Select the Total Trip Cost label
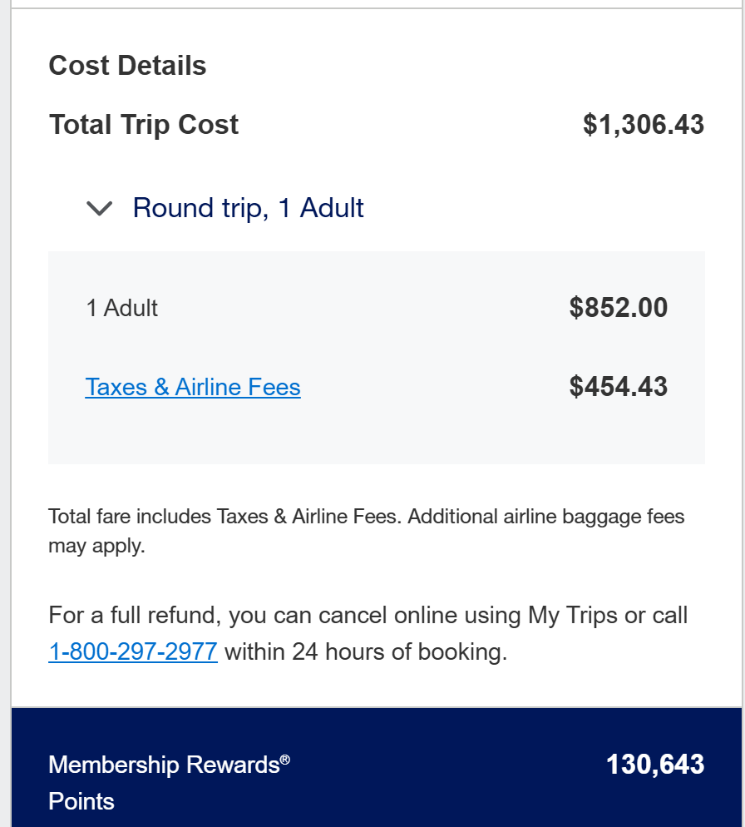The image size is (745, 827). (144, 125)
